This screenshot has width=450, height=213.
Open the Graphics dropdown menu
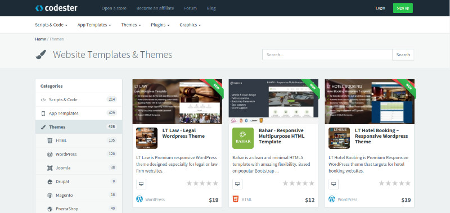click(x=190, y=25)
